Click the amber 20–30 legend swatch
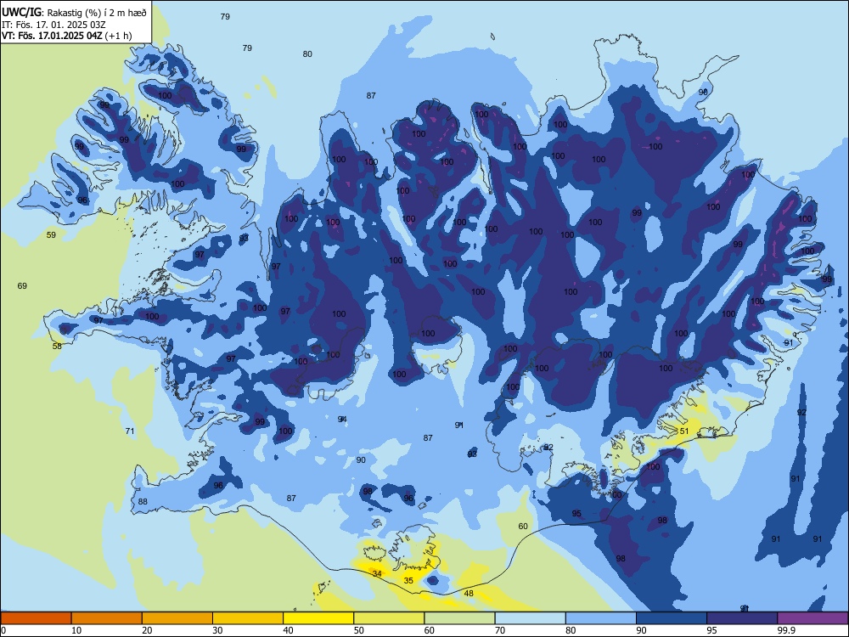The image size is (849, 637). tap(177, 618)
